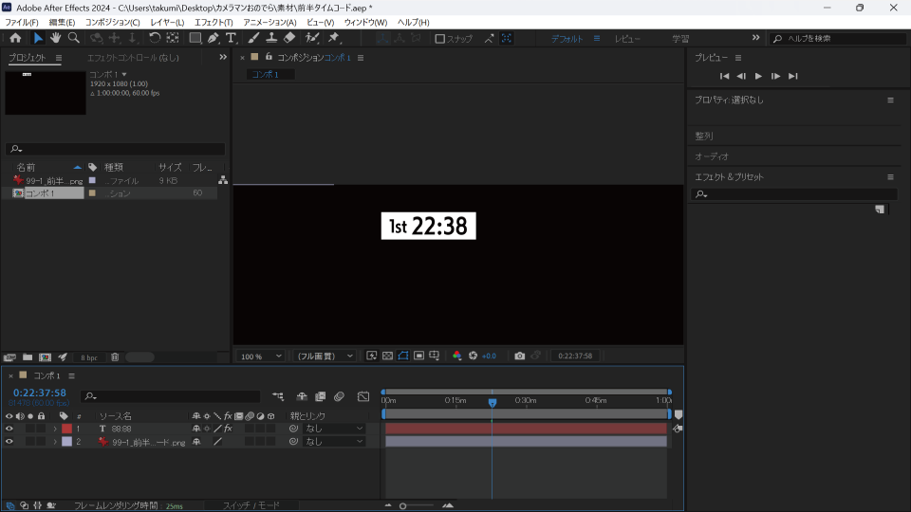This screenshot has height=512, width=911.
Task: Click the project panel search field
Action: (x=116, y=149)
